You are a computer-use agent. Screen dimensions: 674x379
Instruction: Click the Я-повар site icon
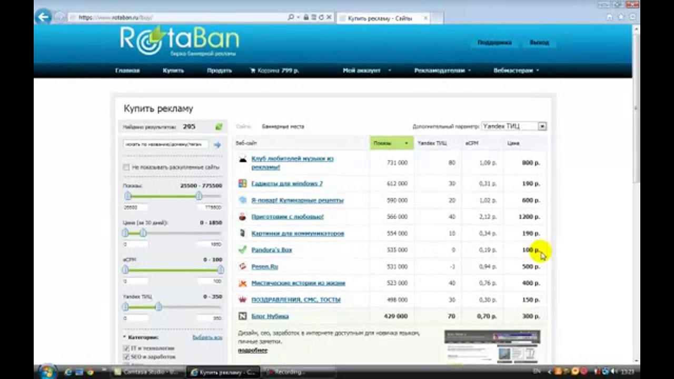click(x=243, y=200)
